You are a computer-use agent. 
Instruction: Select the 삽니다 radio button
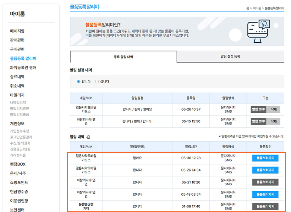coord(97,81)
